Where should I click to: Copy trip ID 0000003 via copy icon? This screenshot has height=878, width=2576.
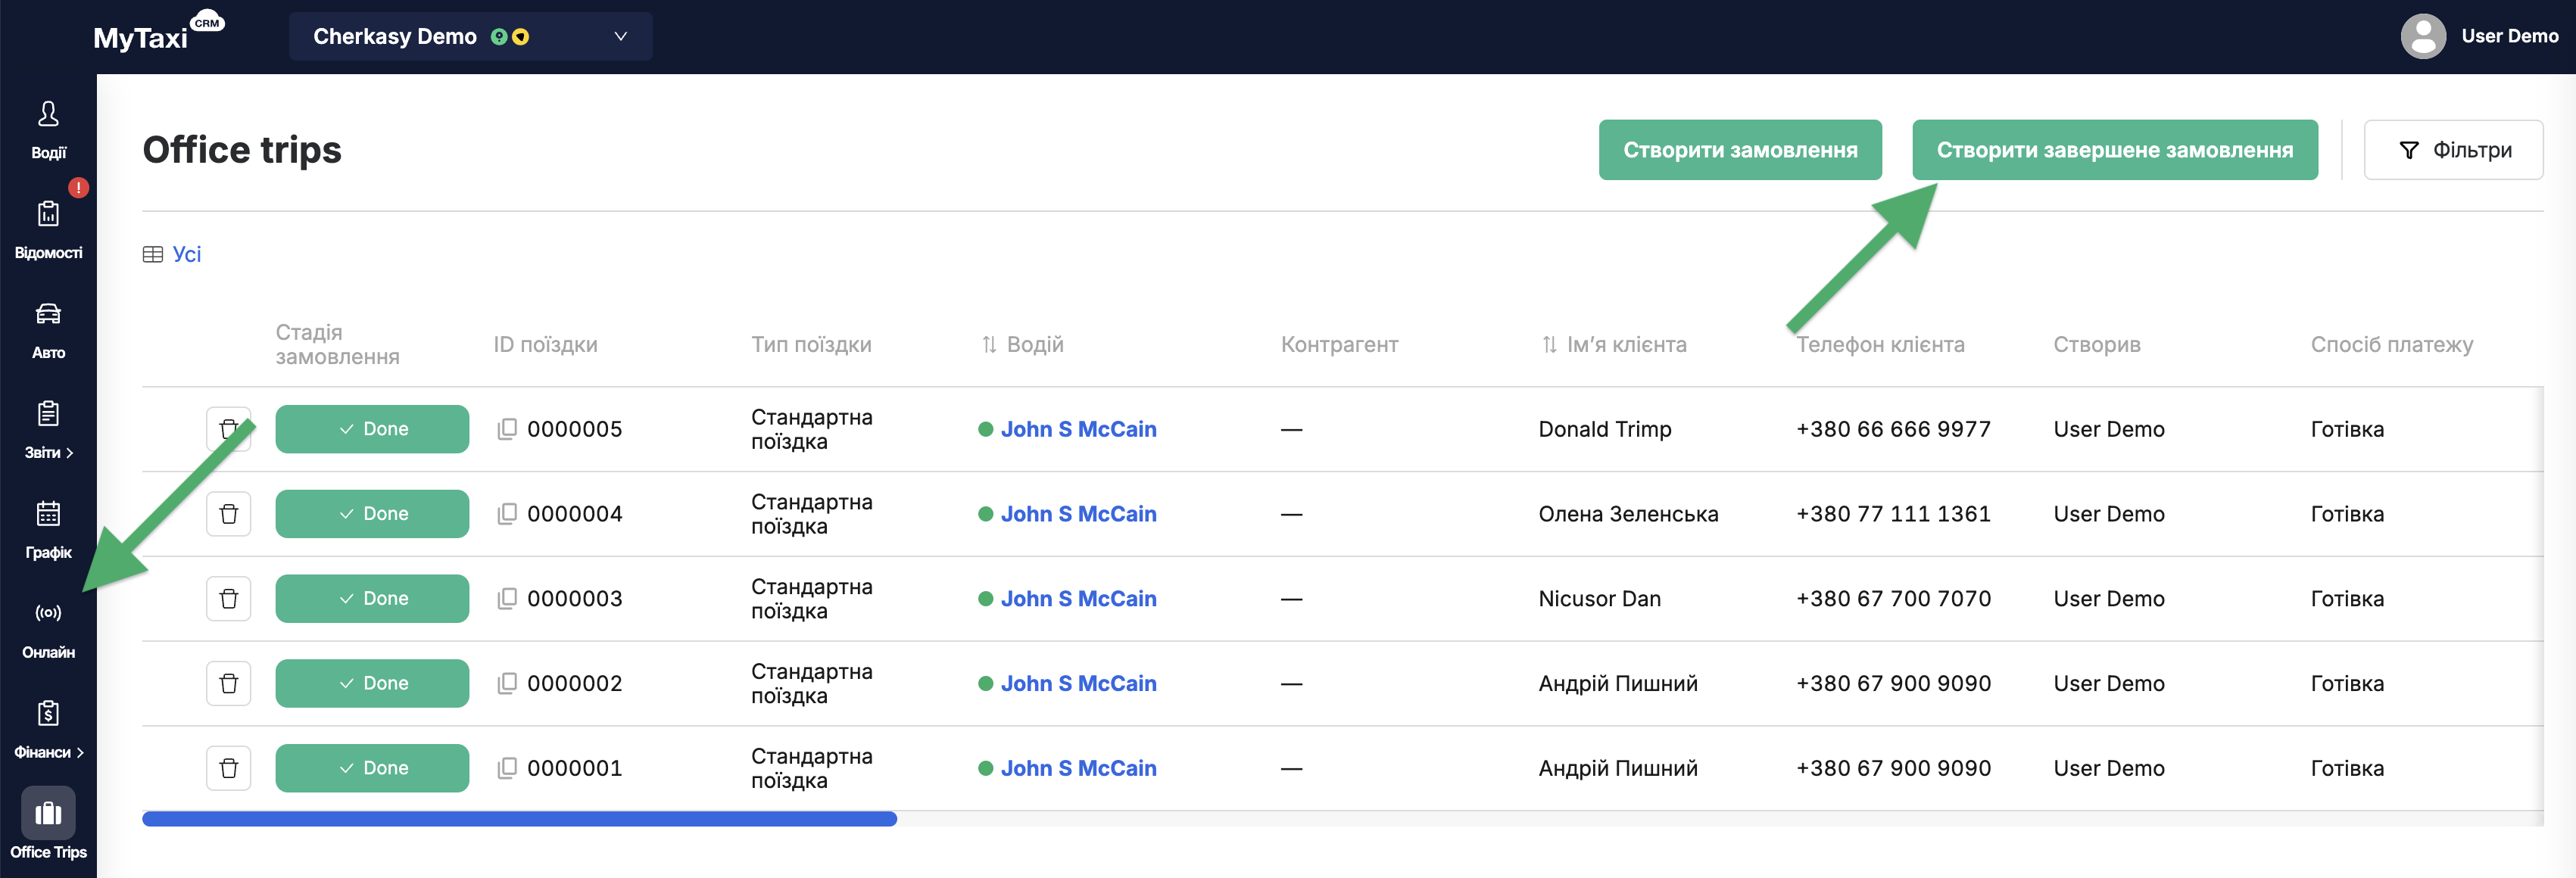(x=507, y=599)
